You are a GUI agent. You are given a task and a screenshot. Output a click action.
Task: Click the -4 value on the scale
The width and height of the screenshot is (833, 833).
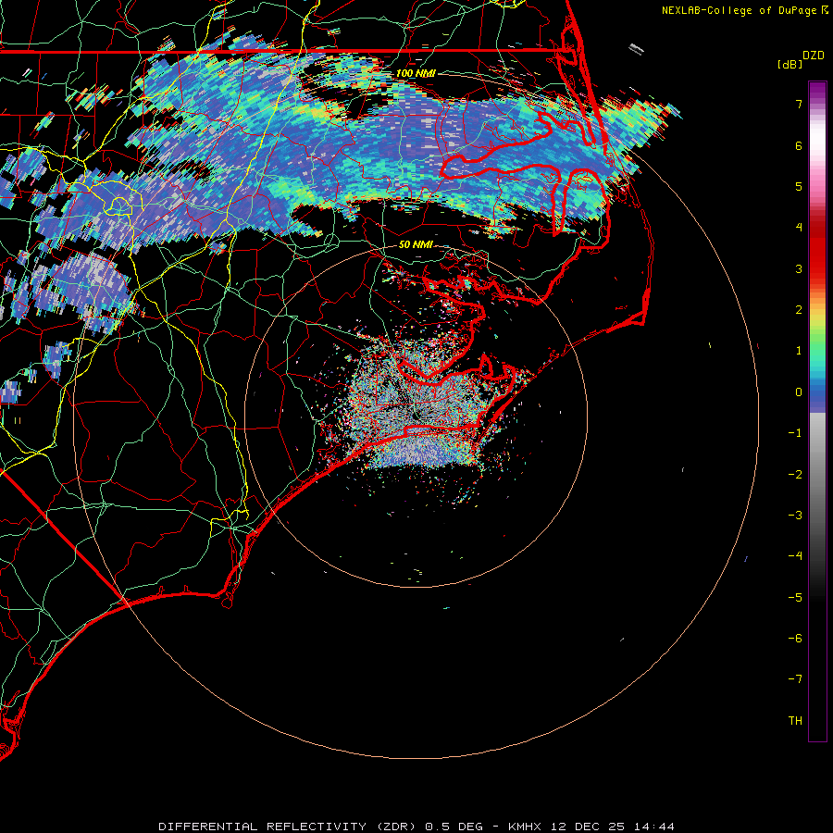pyautogui.click(x=795, y=556)
